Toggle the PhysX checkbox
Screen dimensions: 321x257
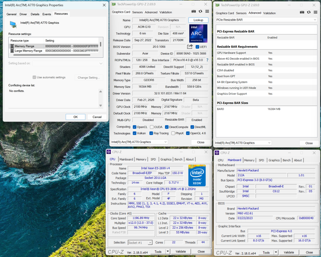(x=173, y=133)
